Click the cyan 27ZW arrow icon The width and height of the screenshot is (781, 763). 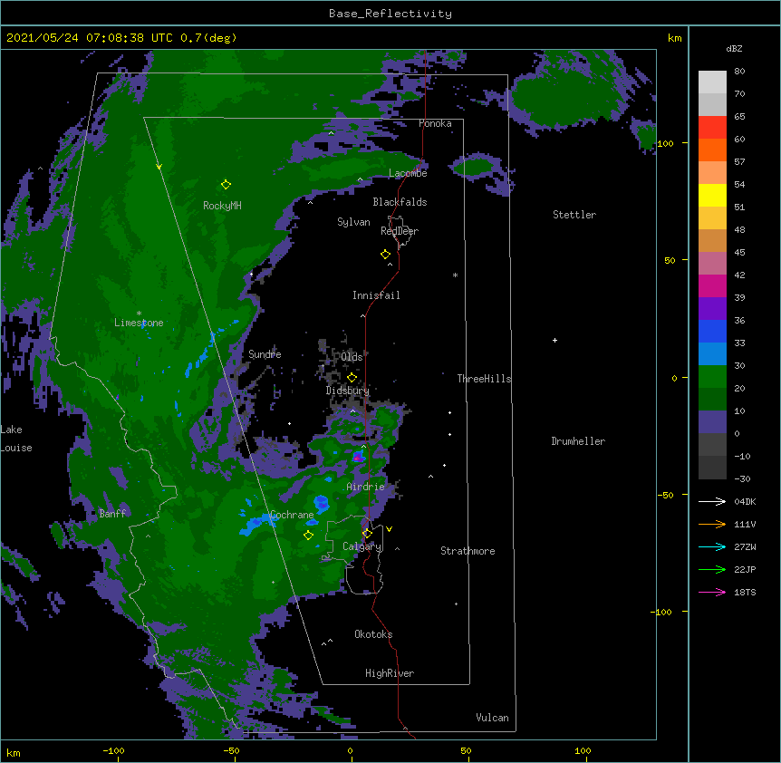712,546
